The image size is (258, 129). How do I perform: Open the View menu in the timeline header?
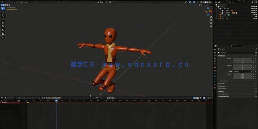click(20, 98)
